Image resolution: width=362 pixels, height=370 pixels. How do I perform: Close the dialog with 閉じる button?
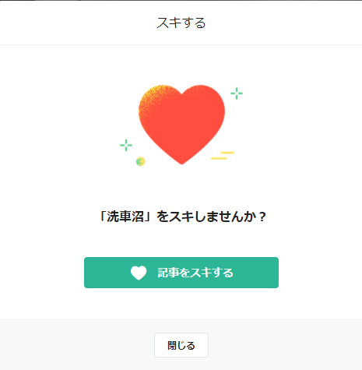[x=181, y=345]
